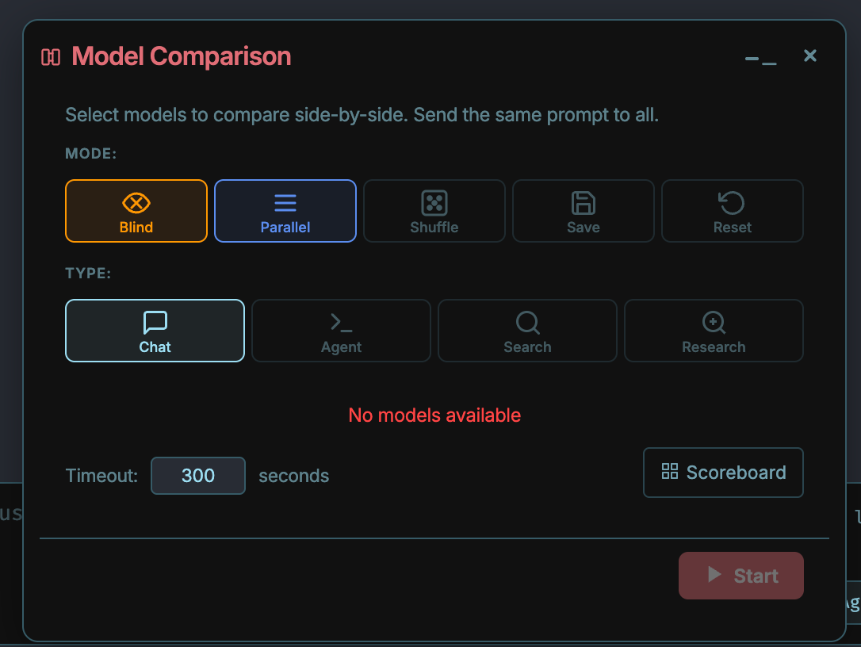This screenshot has width=861, height=647.
Task: Click the Save floppy disk icon
Action: tap(584, 203)
